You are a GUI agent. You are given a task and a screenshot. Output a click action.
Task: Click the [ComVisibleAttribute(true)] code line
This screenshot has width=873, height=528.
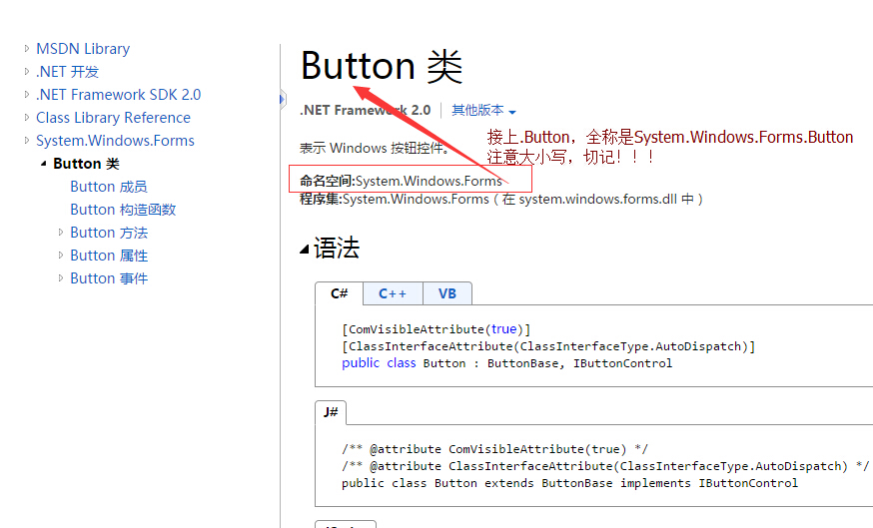436,329
